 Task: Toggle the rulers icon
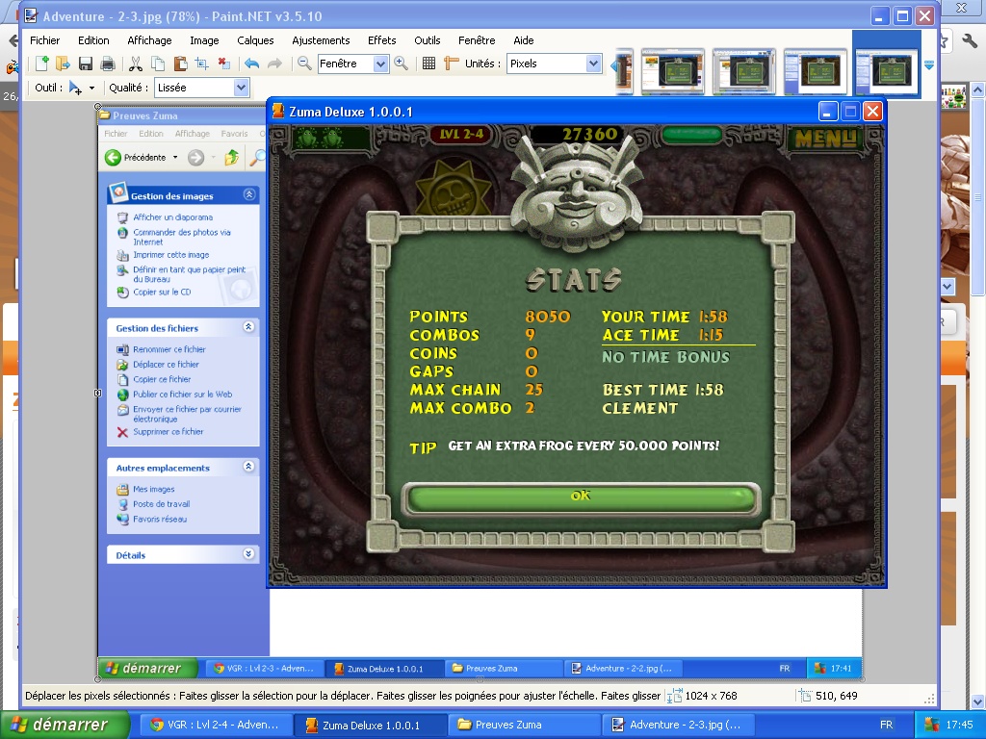tap(452, 64)
